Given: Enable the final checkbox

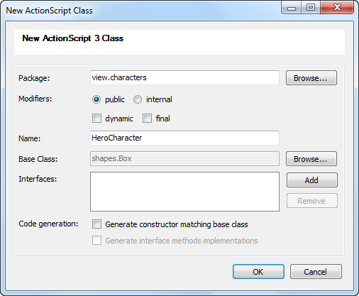Looking at the screenshot, I should [x=147, y=119].
